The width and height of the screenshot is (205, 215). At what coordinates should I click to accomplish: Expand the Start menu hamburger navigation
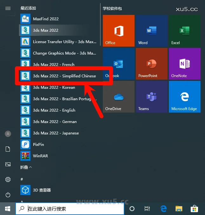coord(8,9)
